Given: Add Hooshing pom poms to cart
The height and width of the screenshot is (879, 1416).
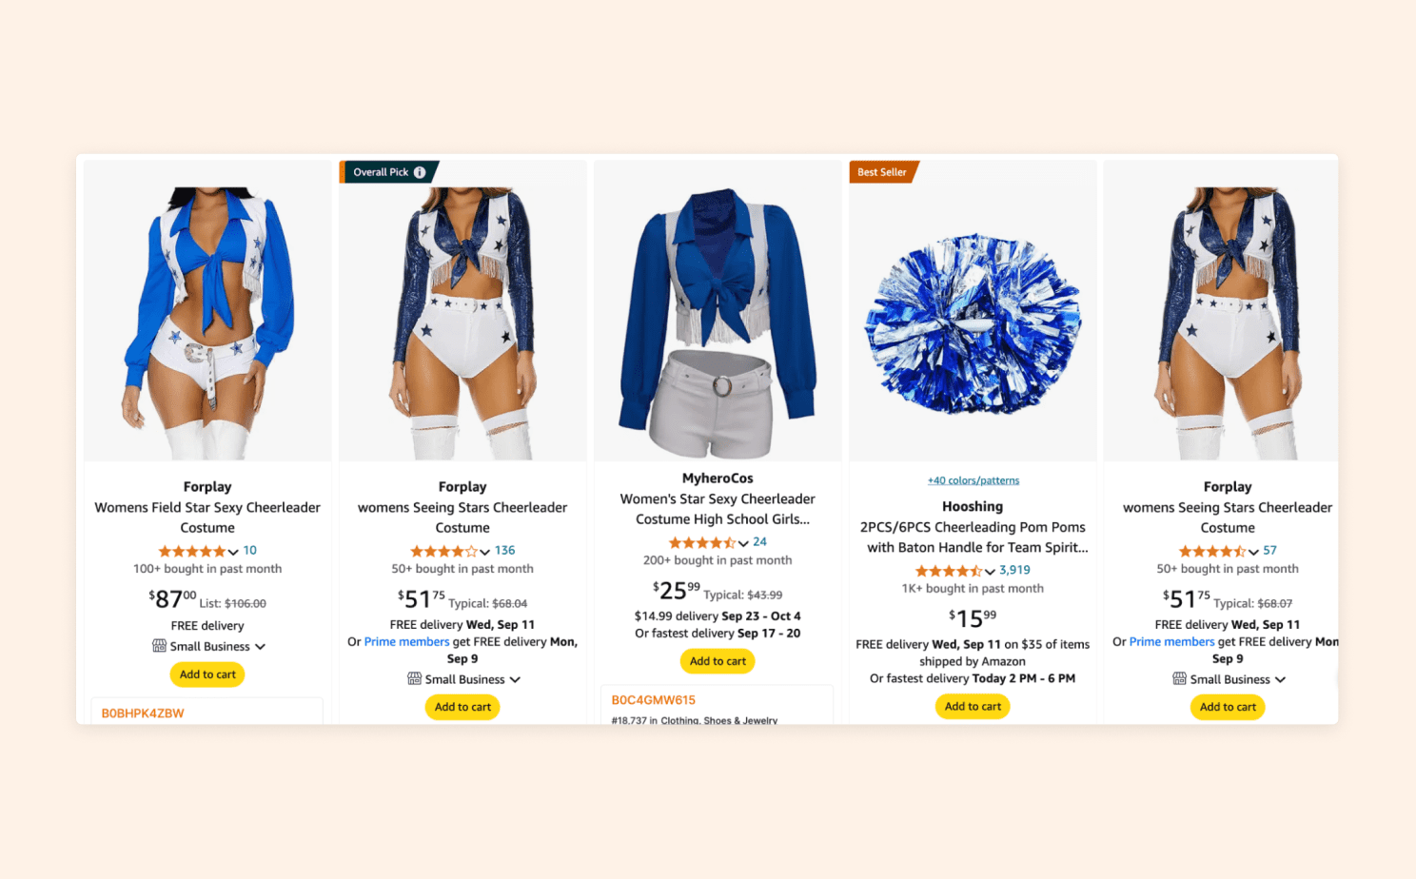Looking at the screenshot, I should coord(973,707).
